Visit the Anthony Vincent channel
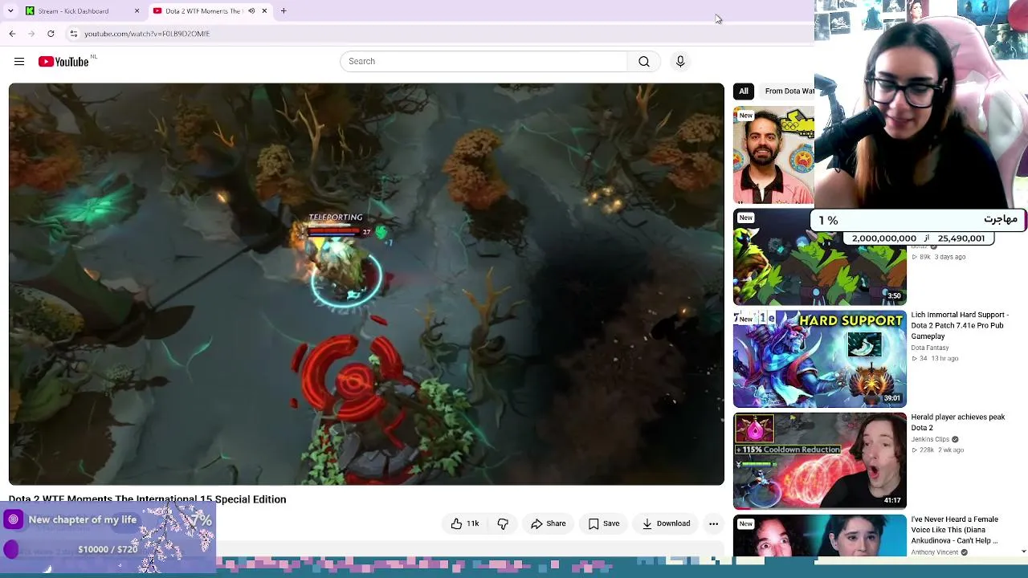1028x578 pixels. (935, 553)
